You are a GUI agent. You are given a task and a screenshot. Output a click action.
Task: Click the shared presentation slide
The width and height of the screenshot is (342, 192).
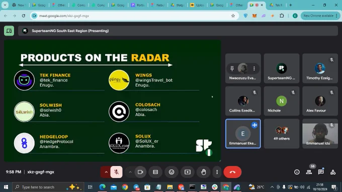point(112,101)
